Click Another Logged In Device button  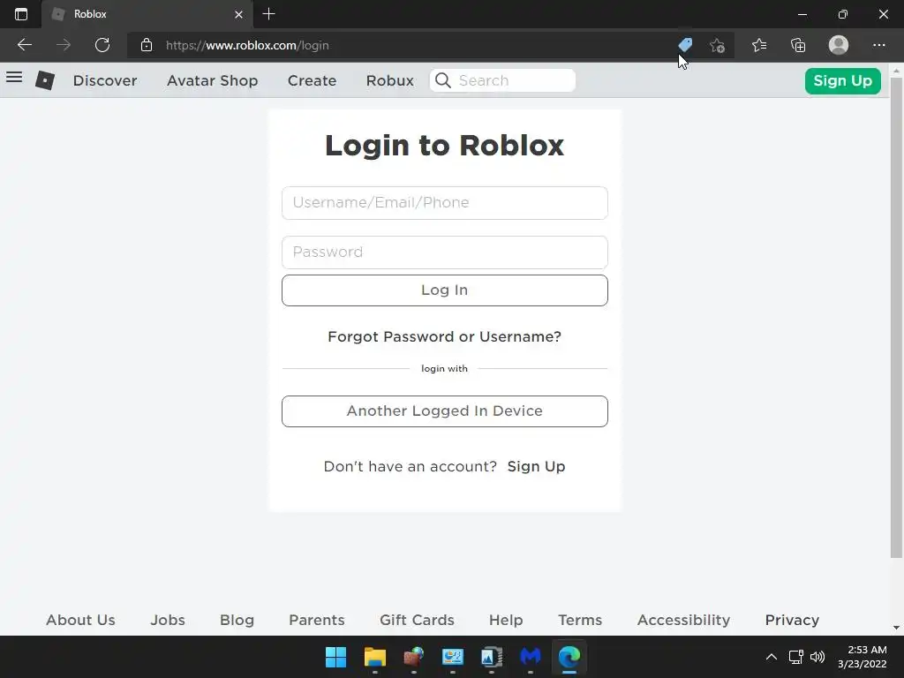(x=445, y=411)
